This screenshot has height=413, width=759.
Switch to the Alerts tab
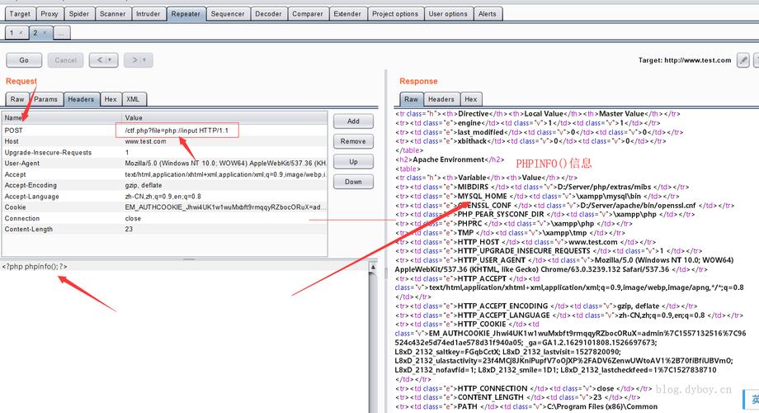(x=488, y=13)
